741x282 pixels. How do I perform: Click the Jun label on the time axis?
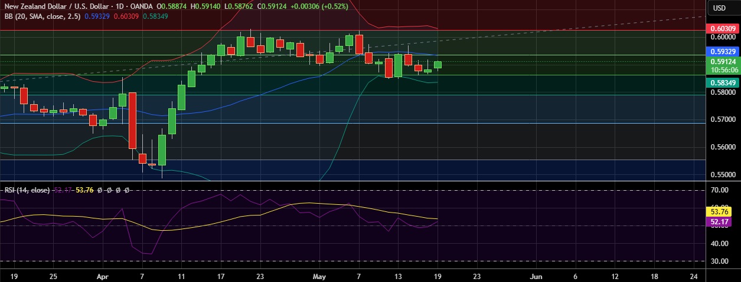tap(536, 276)
